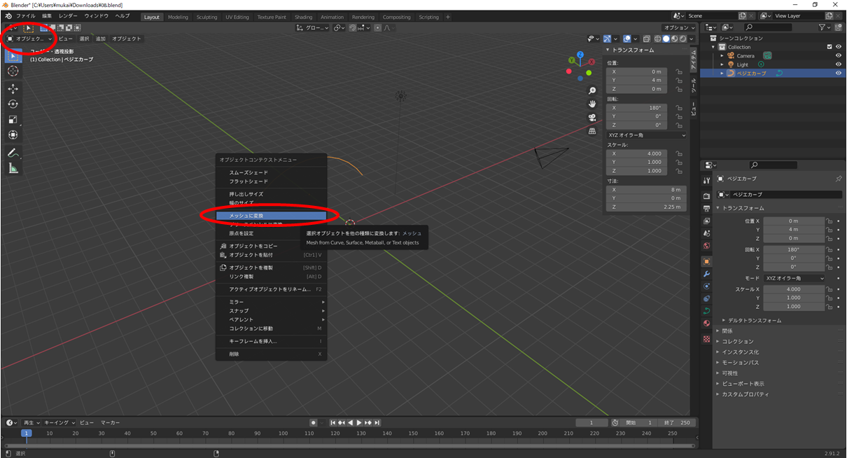The height and width of the screenshot is (458, 847).
Task: Open the Material properties tab icon
Action: [706, 324]
